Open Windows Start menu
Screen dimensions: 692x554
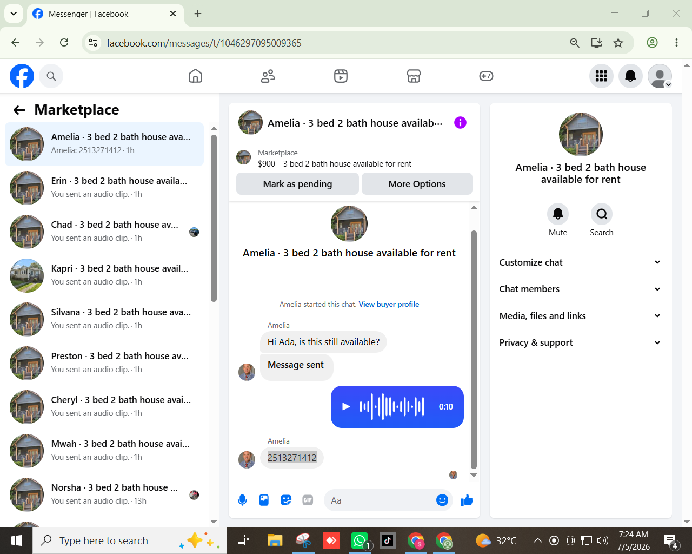(x=16, y=540)
